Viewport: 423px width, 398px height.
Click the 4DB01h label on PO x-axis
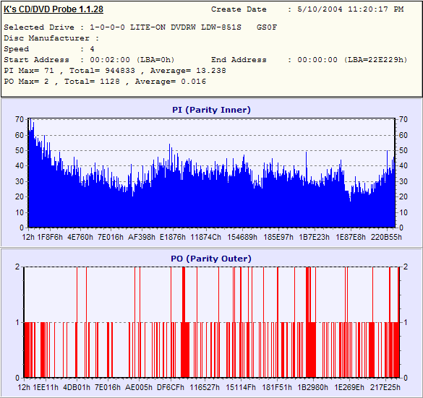tap(77, 387)
